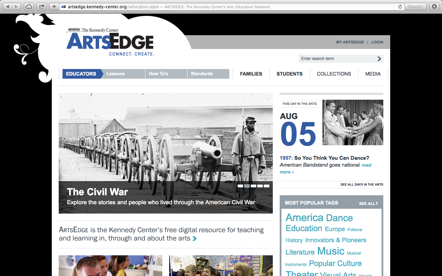This screenshot has width=442, height=276.
Task: Open the ArtsEdge logo home link
Action: click(110, 42)
